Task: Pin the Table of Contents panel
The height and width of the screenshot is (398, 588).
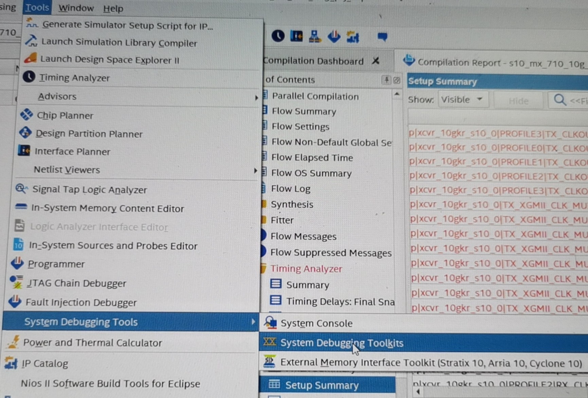Action: [386, 80]
